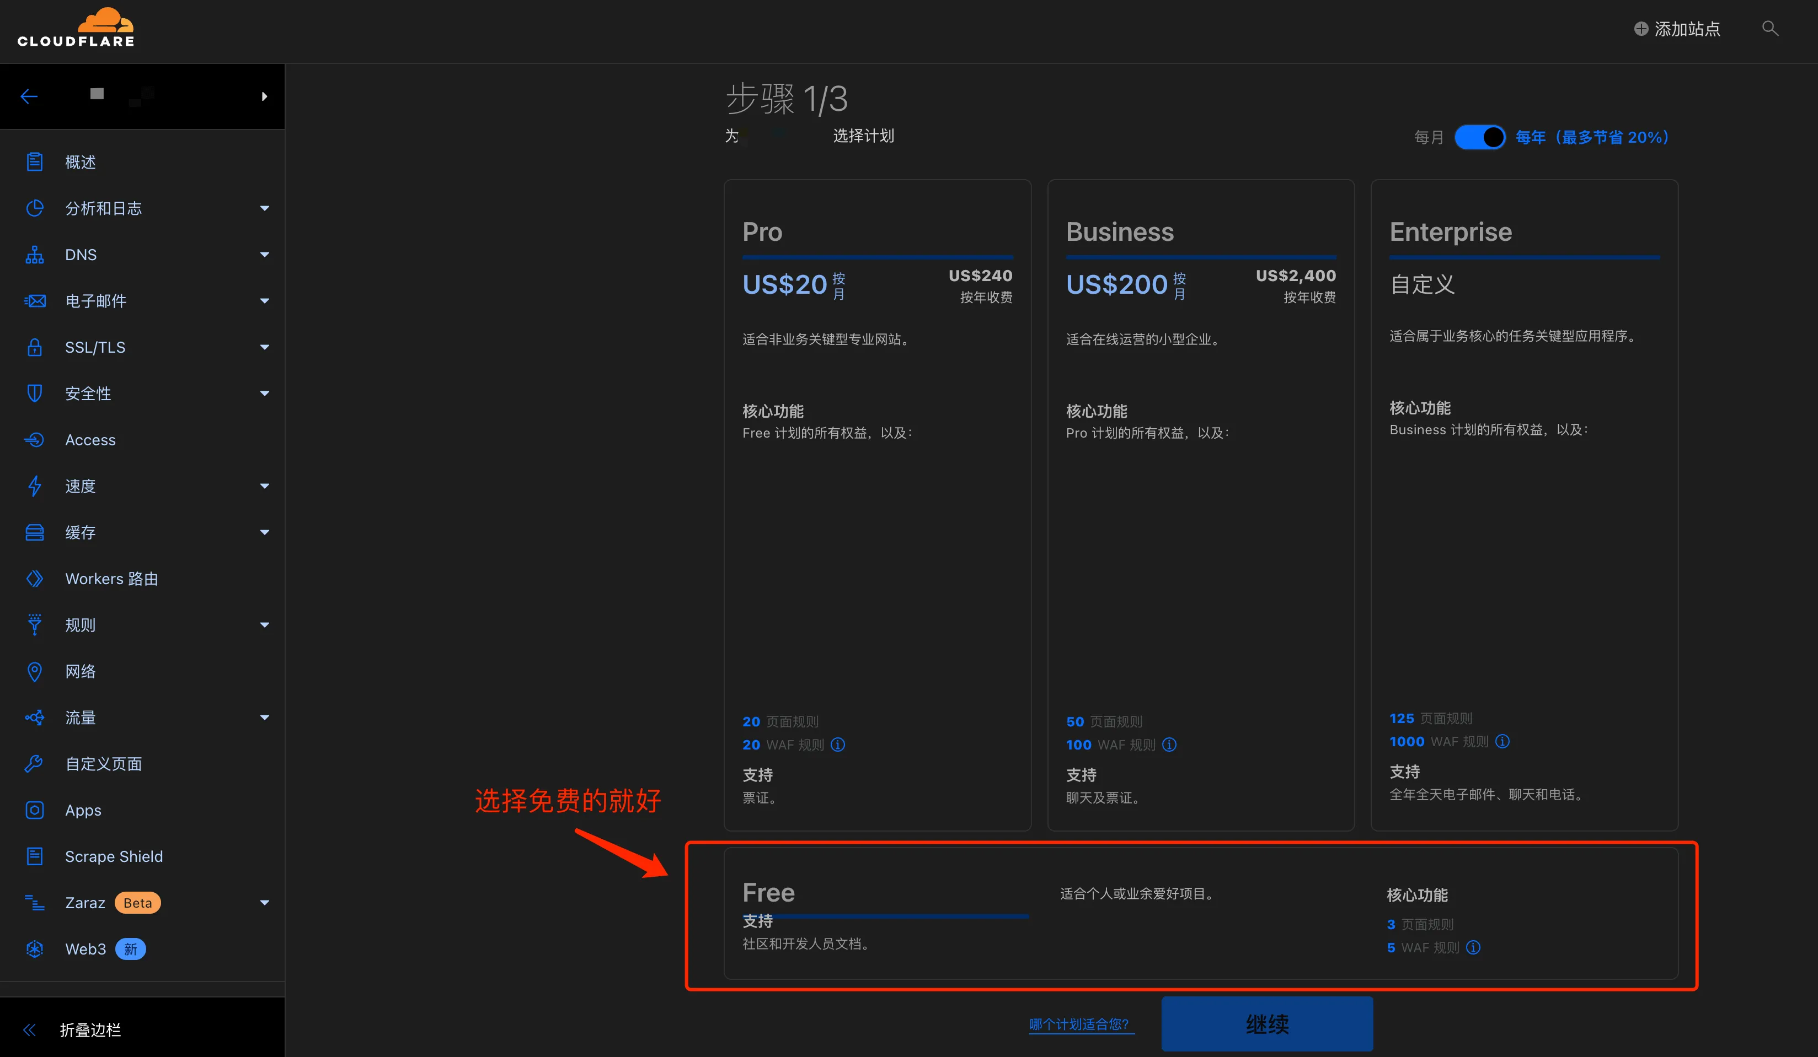Click the back arrow in sidebar
The height and width of the screenshot is (1057, 1818).
[x=29, y=96]
